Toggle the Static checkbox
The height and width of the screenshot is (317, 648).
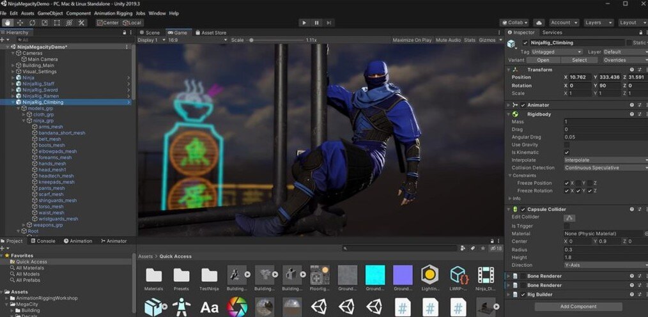tap(629, 43)
